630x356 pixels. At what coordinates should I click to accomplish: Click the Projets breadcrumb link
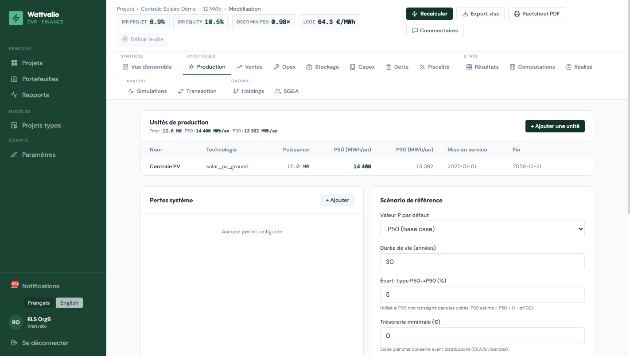125,9
